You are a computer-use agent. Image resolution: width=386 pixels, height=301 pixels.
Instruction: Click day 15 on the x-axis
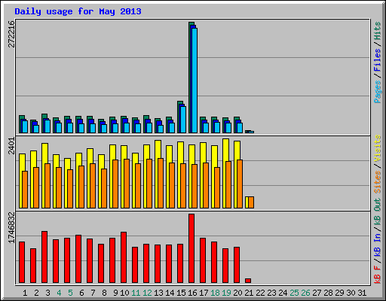[181, 293]
